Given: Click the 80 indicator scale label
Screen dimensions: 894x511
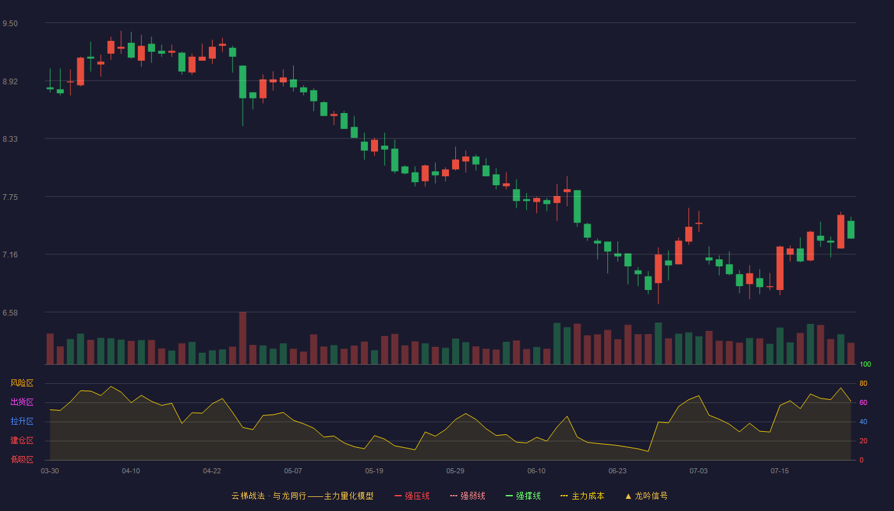Looking at the screenshot, I should [x=863, y=383].
